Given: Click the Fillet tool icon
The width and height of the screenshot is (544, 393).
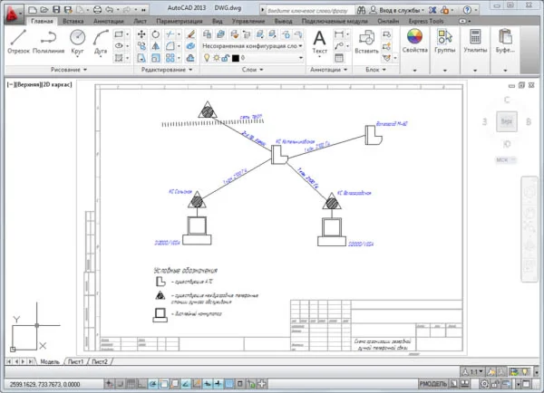Looking at the screenshot, I should pos(170,46).
